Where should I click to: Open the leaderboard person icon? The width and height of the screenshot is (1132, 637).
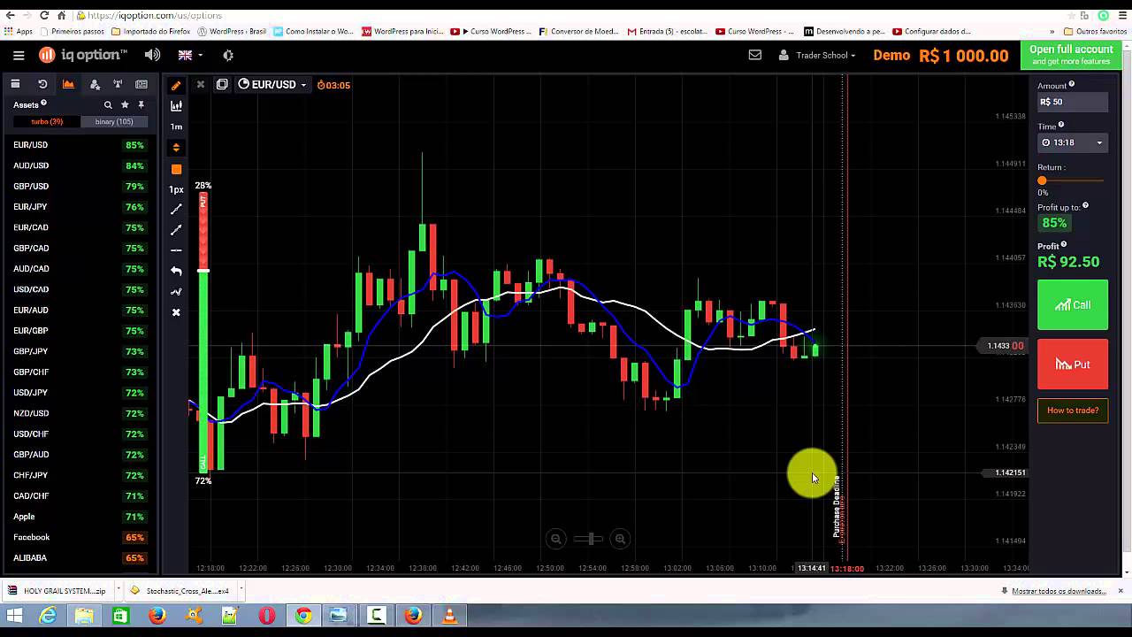coord(95,84)
